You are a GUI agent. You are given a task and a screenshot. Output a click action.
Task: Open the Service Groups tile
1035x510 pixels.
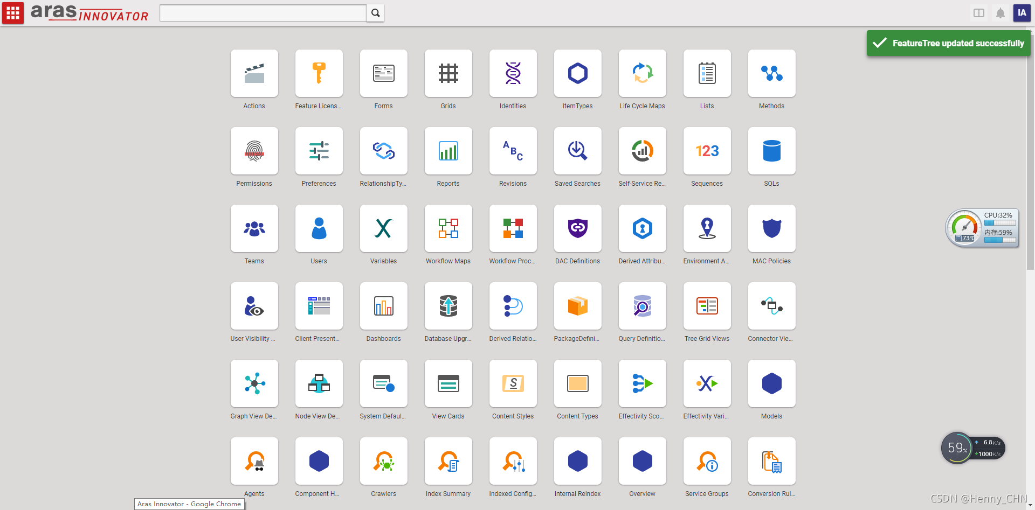point(707,461)
